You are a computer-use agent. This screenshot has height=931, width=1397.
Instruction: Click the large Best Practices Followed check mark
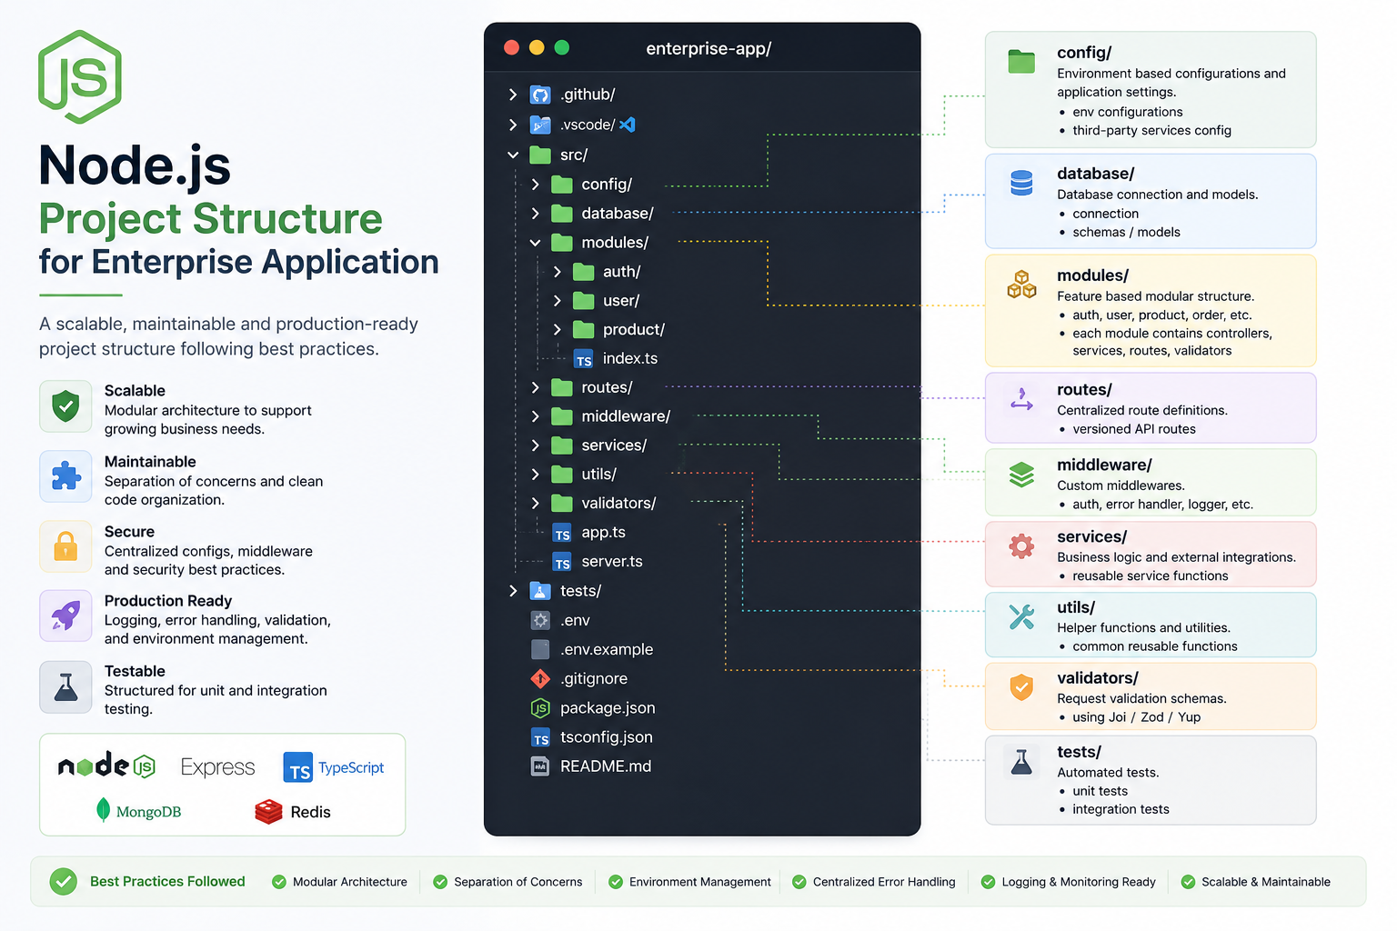tap(64, 881)
